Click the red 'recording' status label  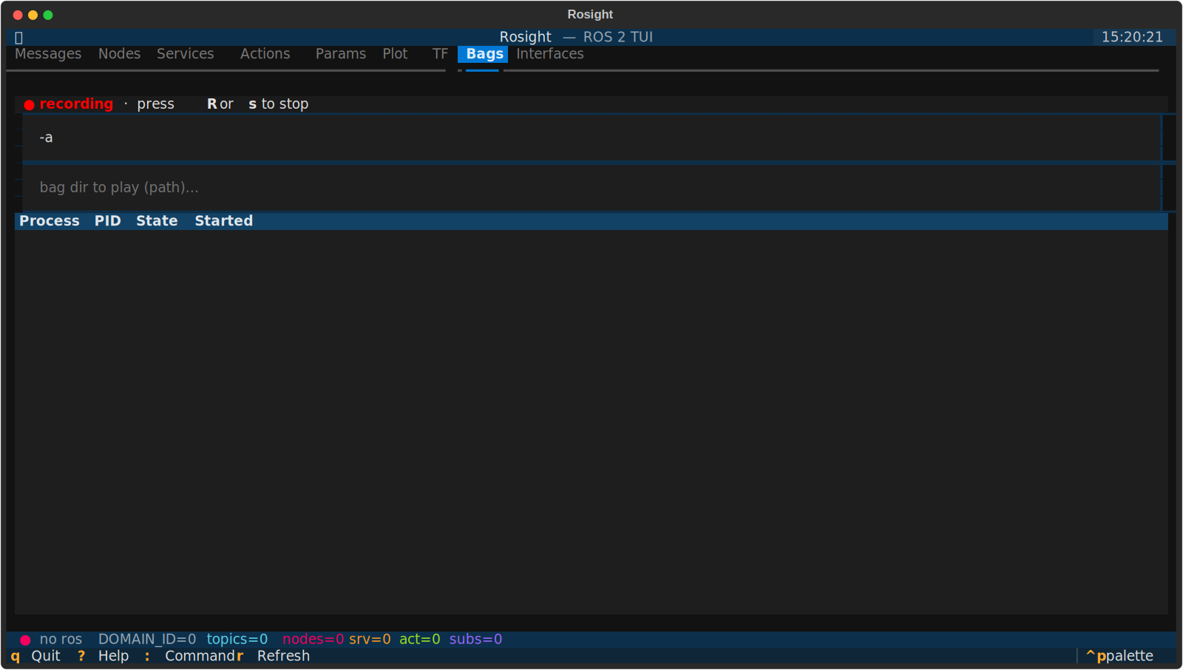point(76,104)
